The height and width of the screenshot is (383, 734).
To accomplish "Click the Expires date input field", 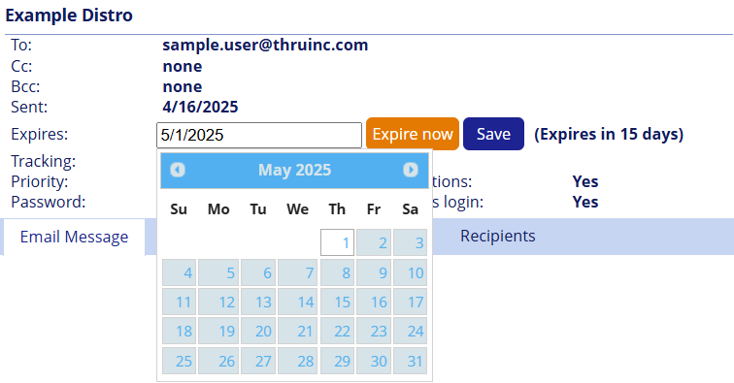I will pos(259,135).
